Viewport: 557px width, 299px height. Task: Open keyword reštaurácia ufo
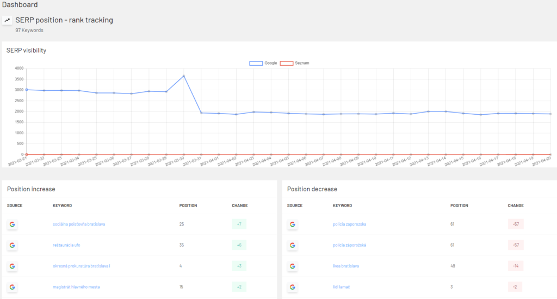(66, 245)
